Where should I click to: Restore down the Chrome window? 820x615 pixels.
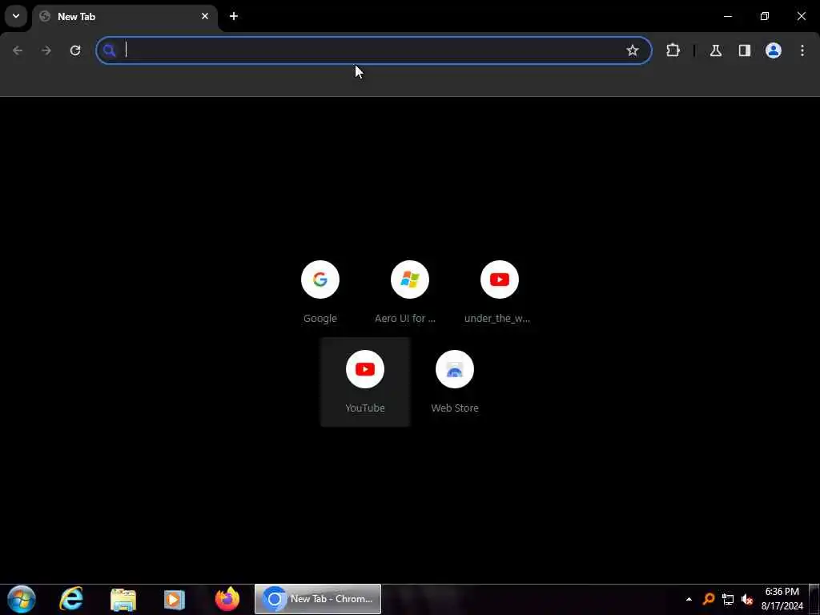765,16
